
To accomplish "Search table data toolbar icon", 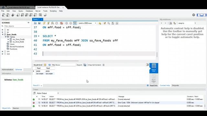I will (x=40, y=15).
